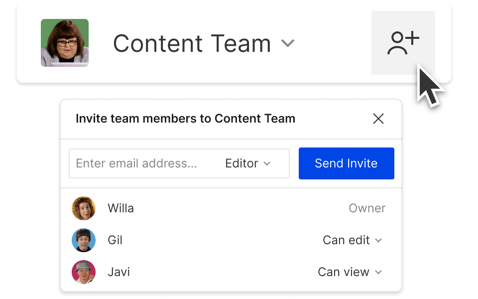Open Gil's Can edit permission dropdown
The width and height of the screenshot is (478, 299).
(352, 240)
